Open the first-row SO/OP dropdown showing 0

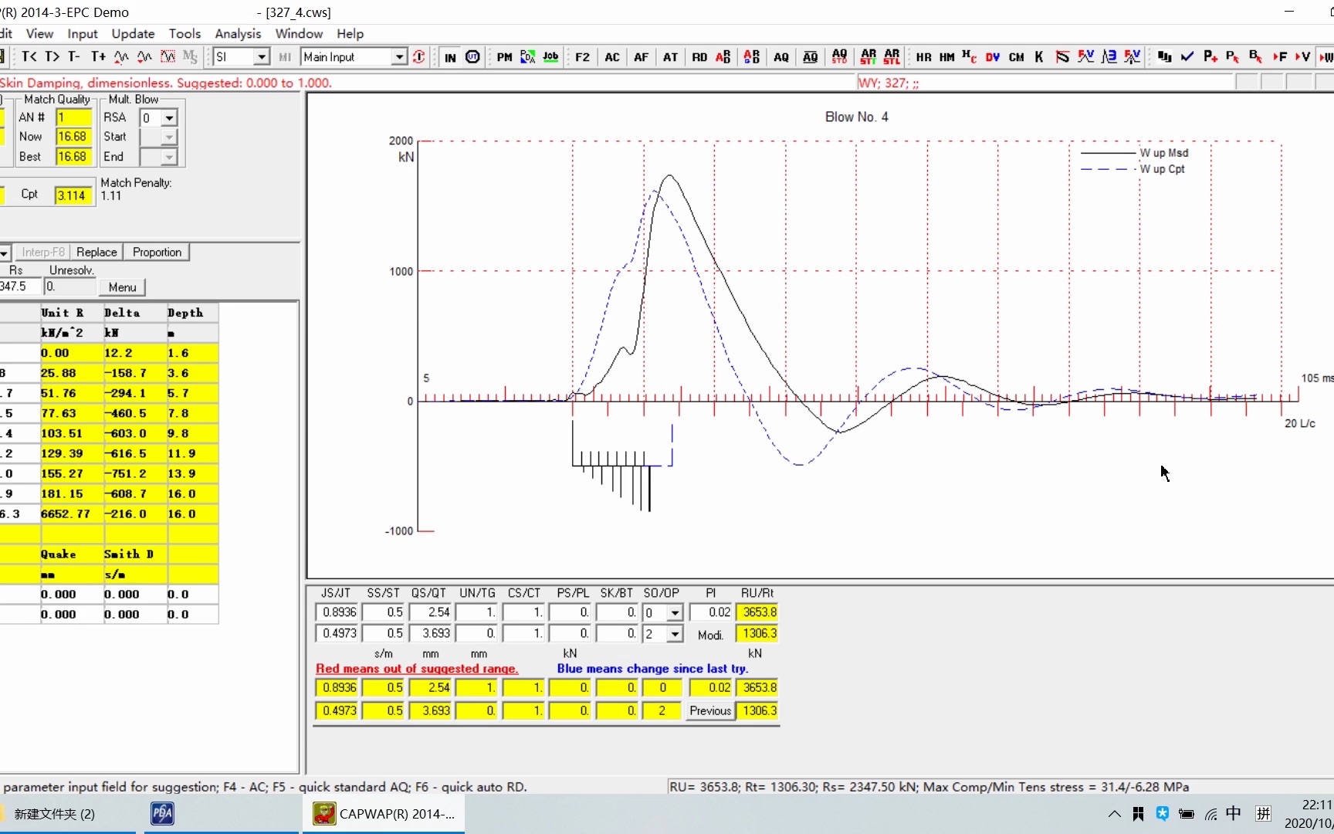click(x=675, y=613)
